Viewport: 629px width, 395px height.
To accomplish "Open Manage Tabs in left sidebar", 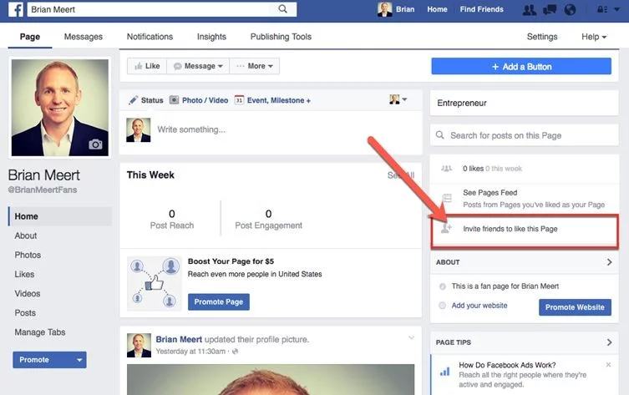I will click(x=40, y=332).
